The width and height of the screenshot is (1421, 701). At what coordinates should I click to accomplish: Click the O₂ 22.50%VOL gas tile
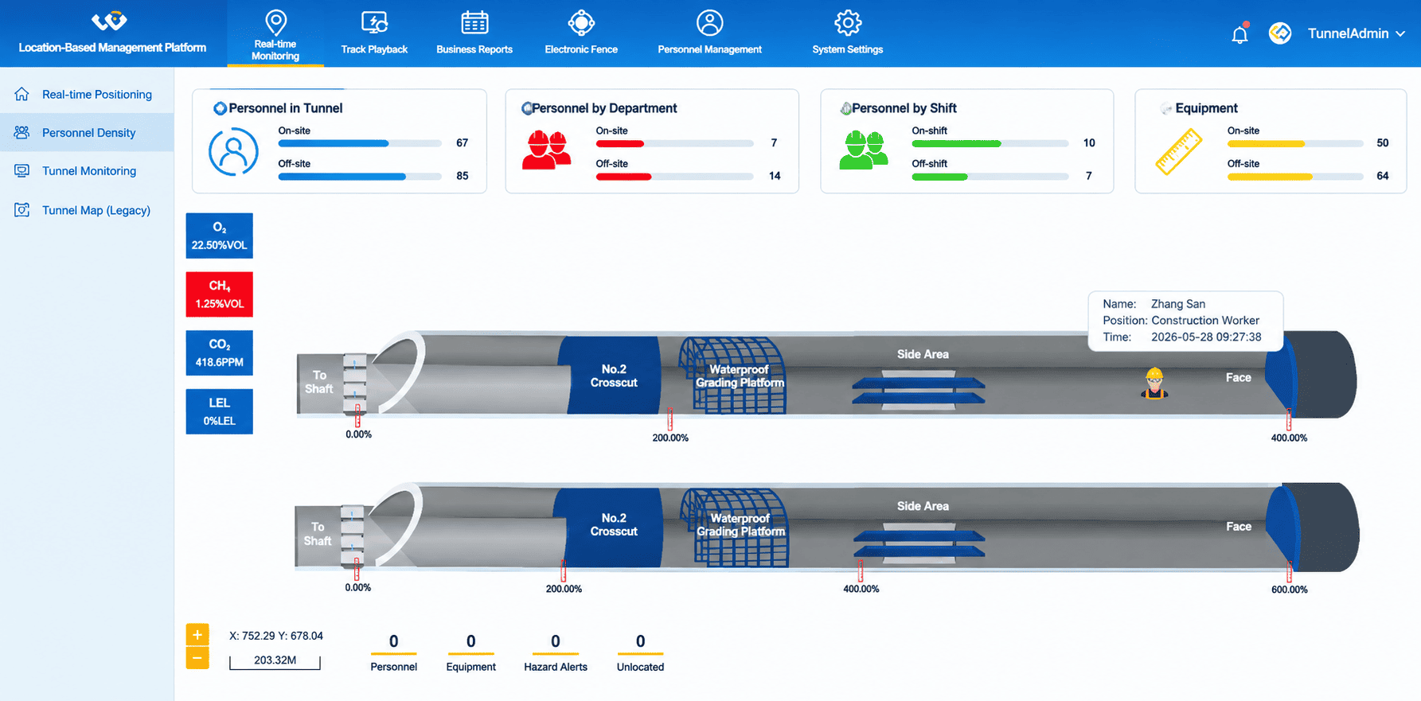[x=220, y=236]
